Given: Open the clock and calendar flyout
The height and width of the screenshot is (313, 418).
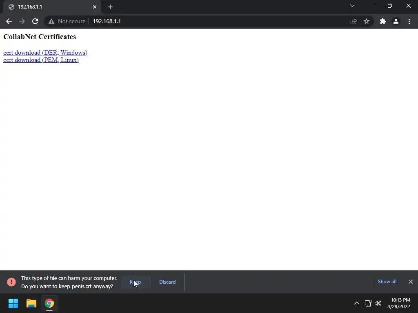Looking at the screenshot, I should pos(398,303).
